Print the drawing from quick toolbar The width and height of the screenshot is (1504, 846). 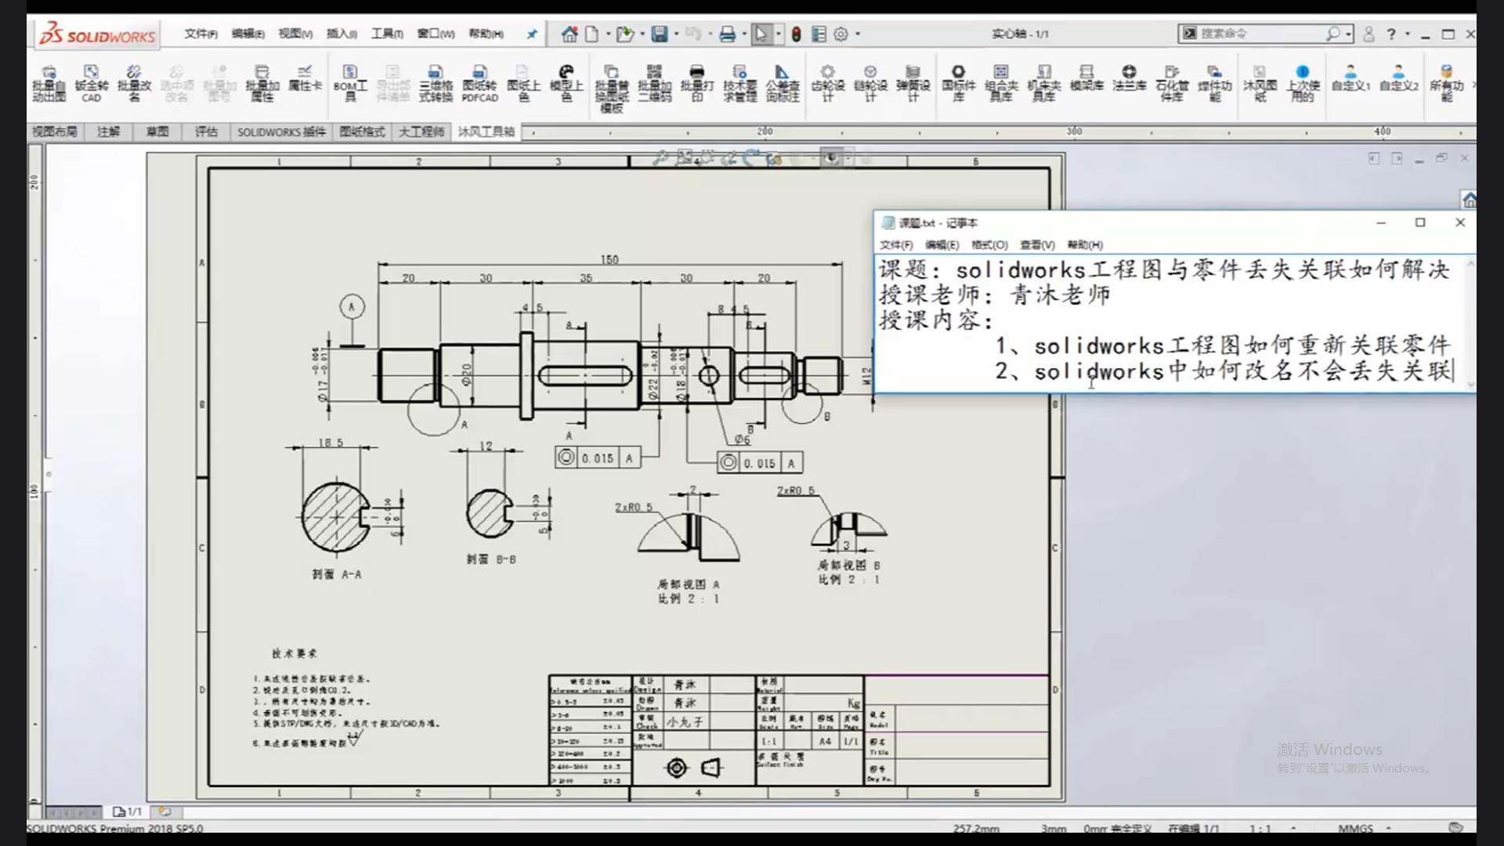pos(728,34)
